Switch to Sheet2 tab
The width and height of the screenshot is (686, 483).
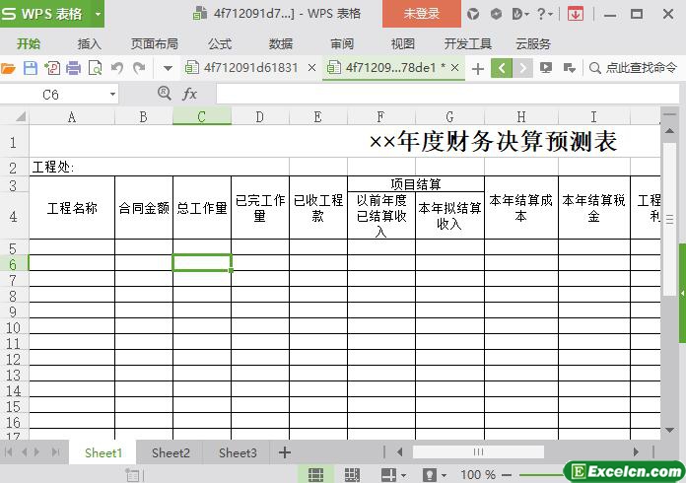(x=171, y=452)
